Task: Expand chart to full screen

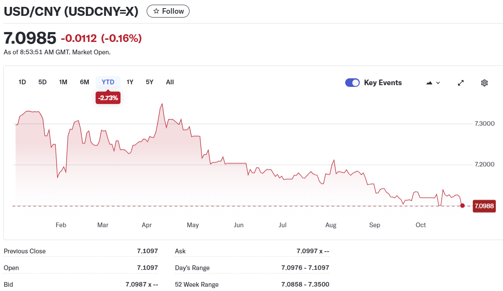Action: click(x=461, y=83)
